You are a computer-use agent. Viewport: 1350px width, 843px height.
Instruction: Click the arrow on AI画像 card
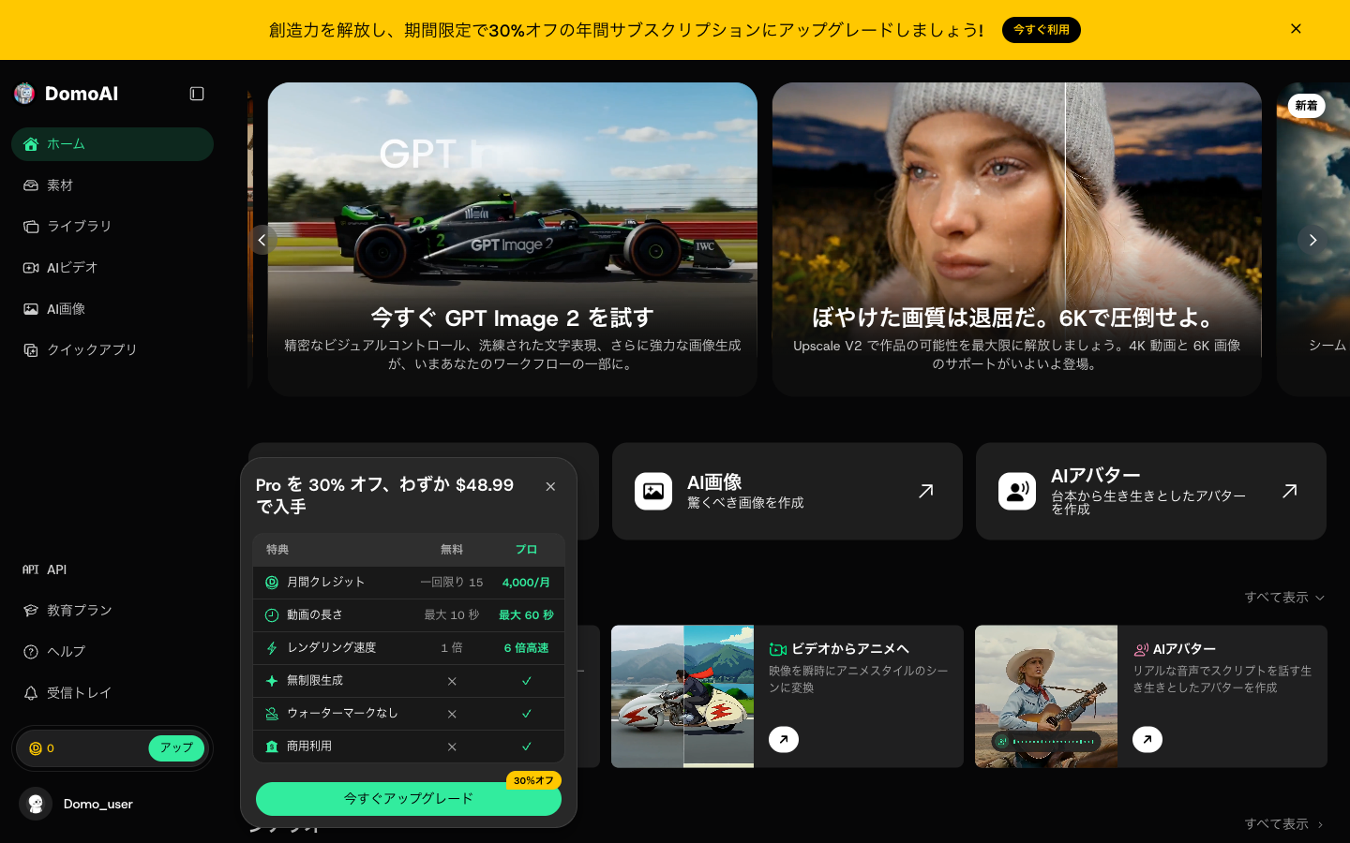pos(926,491)
